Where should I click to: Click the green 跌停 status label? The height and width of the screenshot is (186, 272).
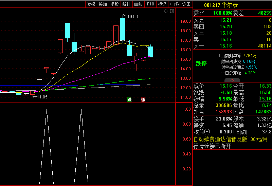(201, 63)
